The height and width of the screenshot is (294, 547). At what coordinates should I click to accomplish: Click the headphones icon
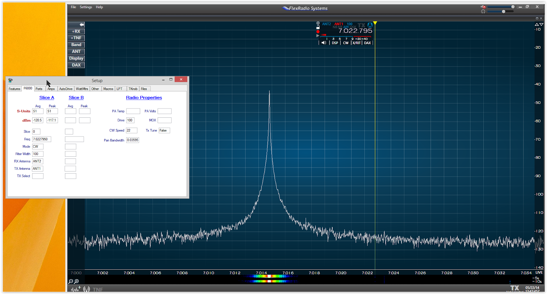[x=483, y=12]
